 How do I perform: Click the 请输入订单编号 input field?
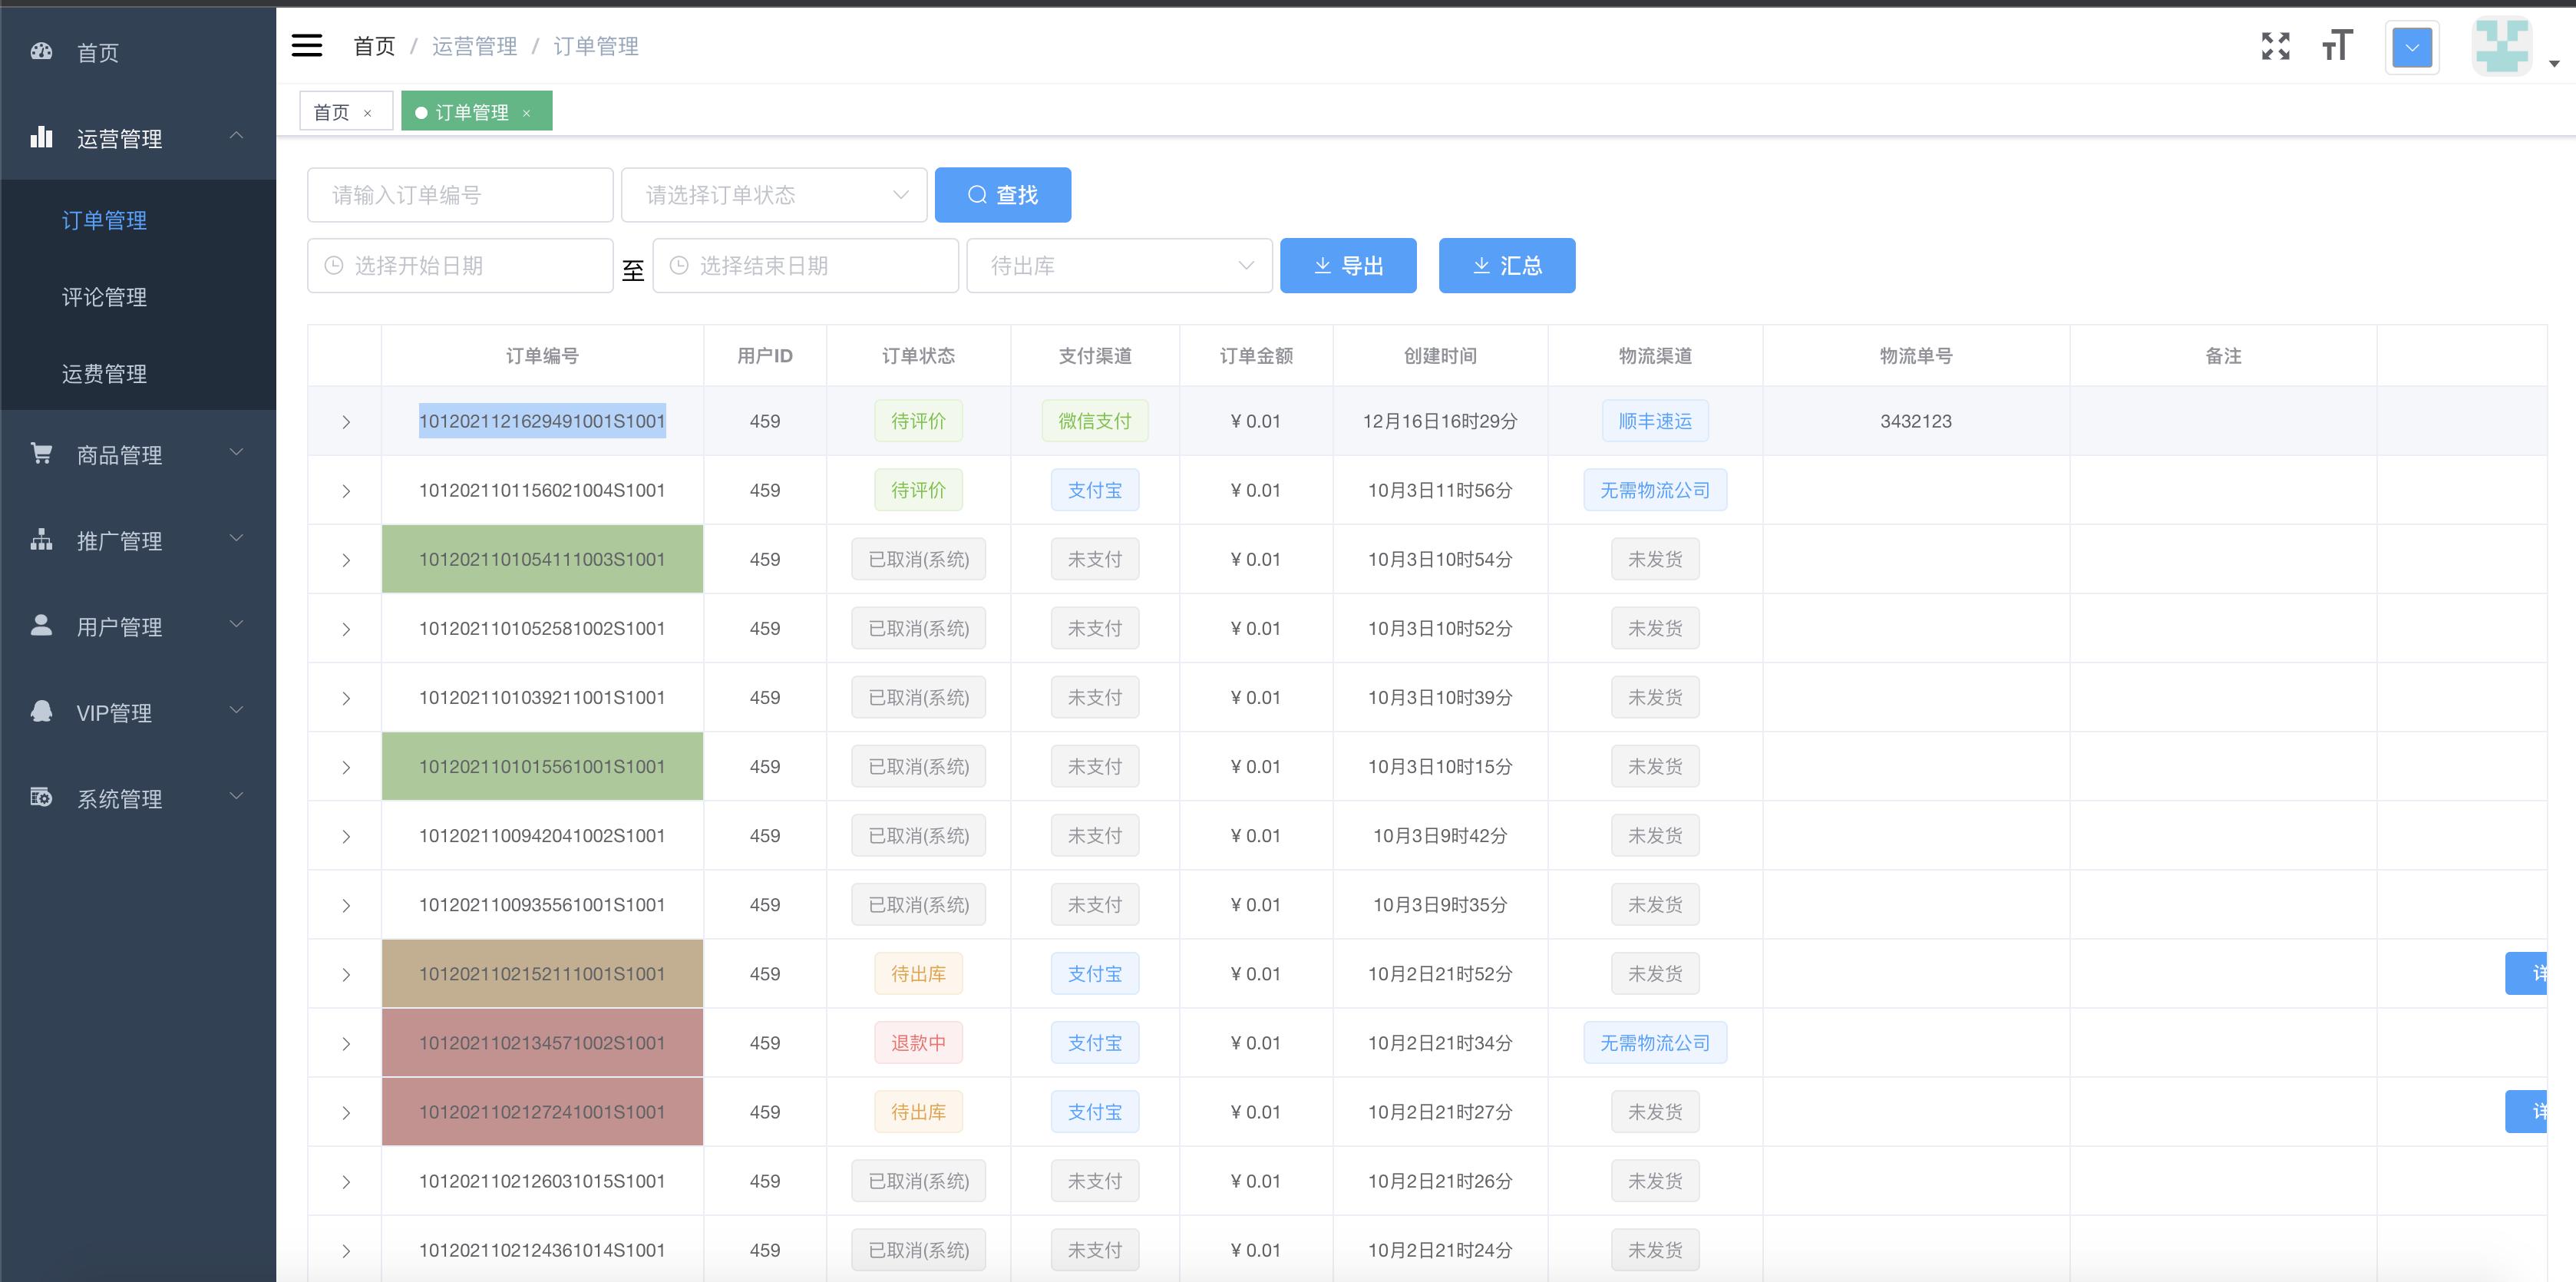coord(460,195)
